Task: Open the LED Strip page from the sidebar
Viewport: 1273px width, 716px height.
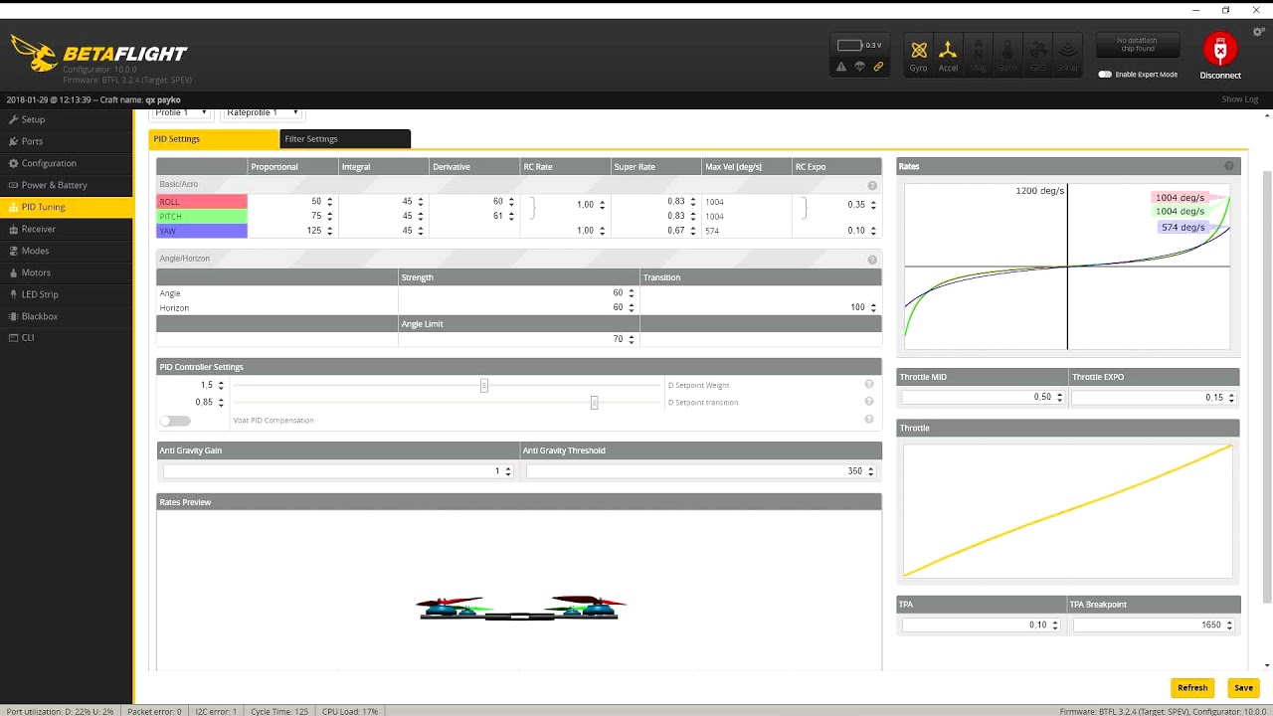Action: click(x=66, y=294)
